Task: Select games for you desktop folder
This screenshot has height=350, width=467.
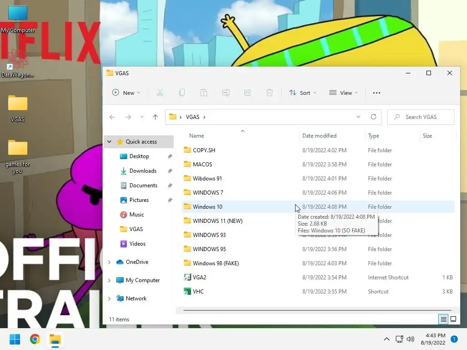Action: coord(18,157)
